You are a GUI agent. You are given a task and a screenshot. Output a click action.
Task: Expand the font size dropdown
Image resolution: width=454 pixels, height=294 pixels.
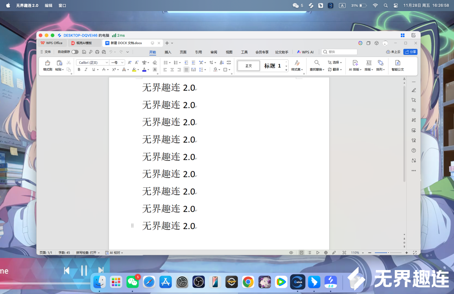click(122, 63)
